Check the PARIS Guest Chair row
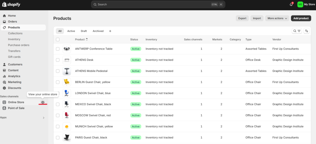 point(58,138)
